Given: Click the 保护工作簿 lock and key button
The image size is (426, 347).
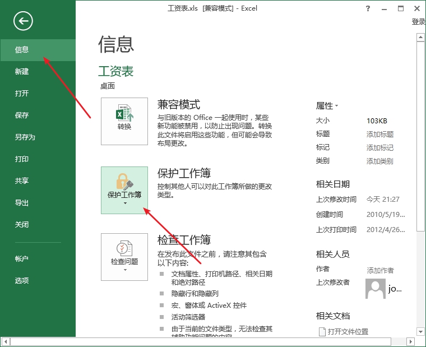Looking at the screenshot, I should pos(124,190).
